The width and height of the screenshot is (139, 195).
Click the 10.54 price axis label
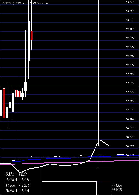pyautogui.click(x=130, y=137)
